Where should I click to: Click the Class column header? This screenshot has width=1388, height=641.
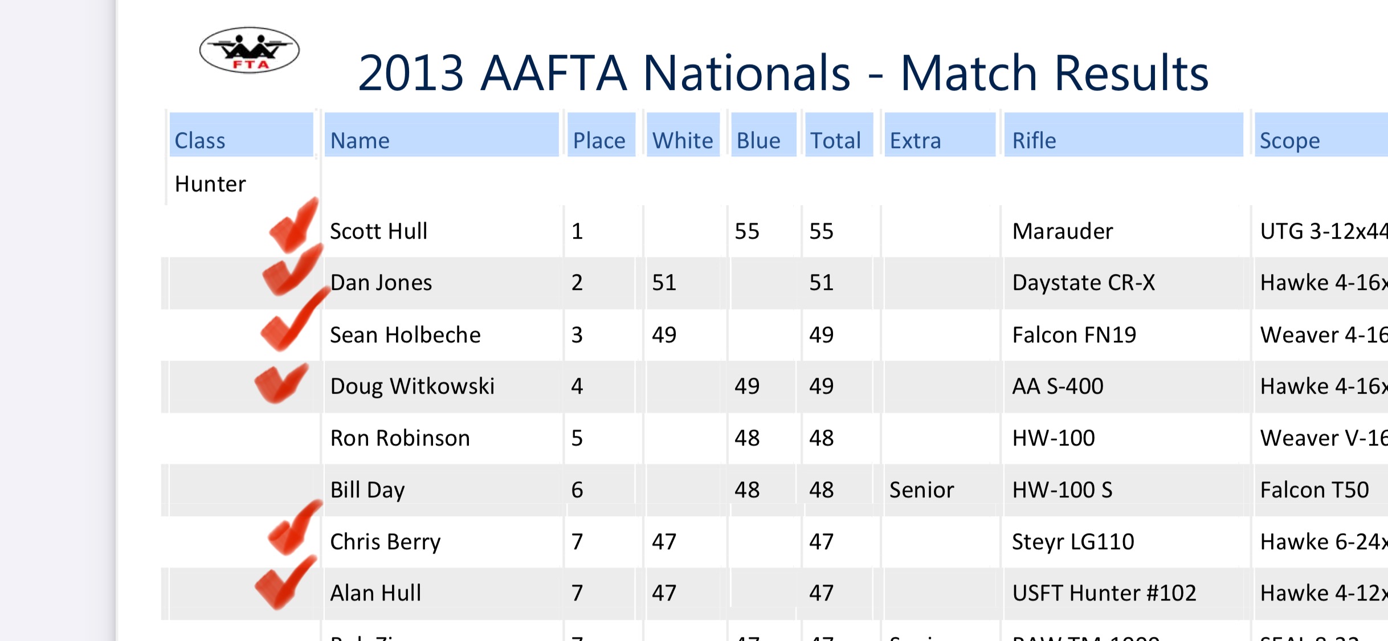241,134
